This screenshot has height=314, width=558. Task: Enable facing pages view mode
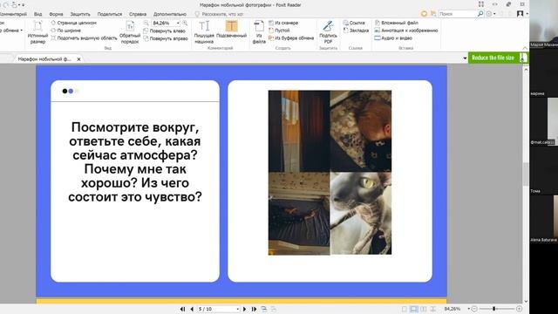423,309
